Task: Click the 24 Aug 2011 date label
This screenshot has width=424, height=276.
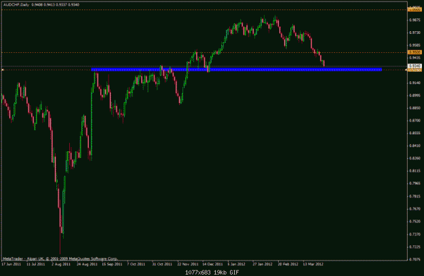Action: (87, 264)
